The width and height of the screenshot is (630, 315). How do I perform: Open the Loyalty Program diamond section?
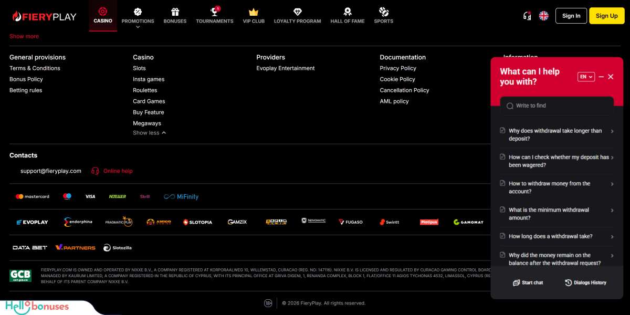pos(297,16)
